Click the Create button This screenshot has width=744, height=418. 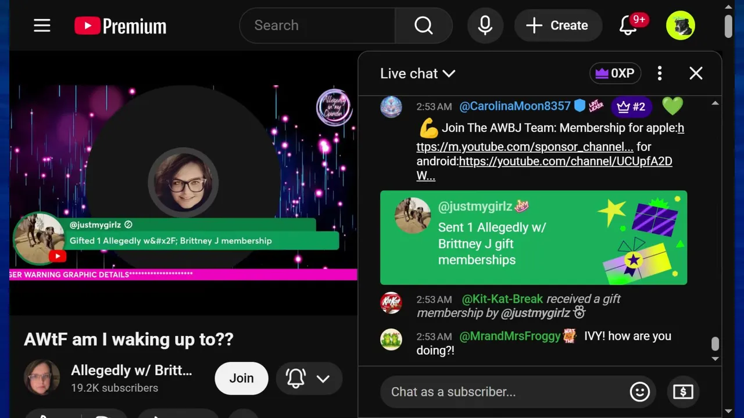[557, 26]
